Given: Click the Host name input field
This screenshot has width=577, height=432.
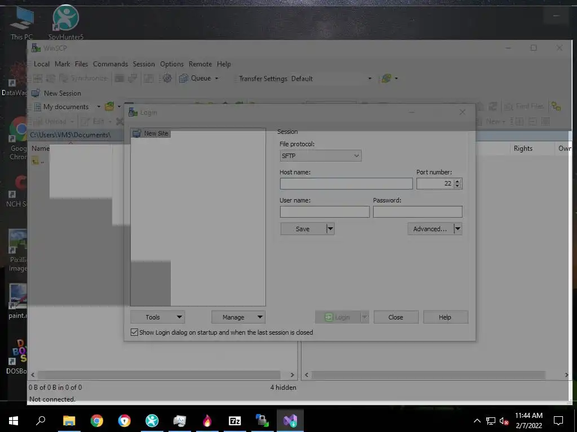Looking at the screenshot, I should pyautogui.click(x=347, y=184).
